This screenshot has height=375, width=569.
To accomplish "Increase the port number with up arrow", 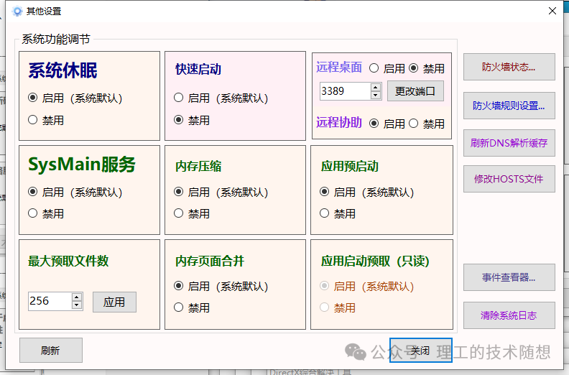I will coord(376,87).
